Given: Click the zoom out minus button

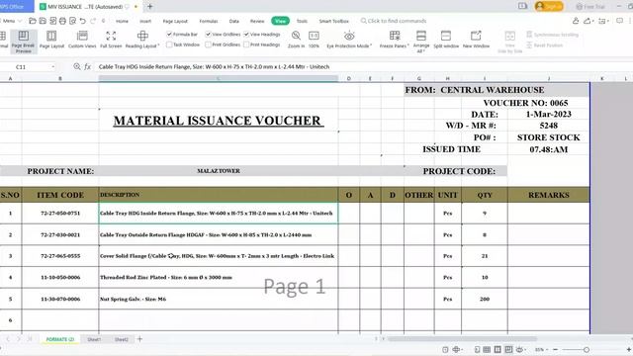Looking at the screenshot, I should coord(555,349).
